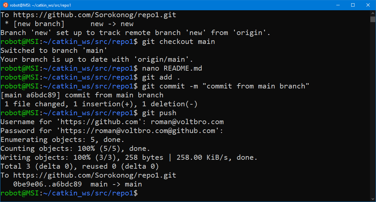Minimize the terminal window
Image resolution: width=376 pixels, height=202 pixels.
[338, 5]
